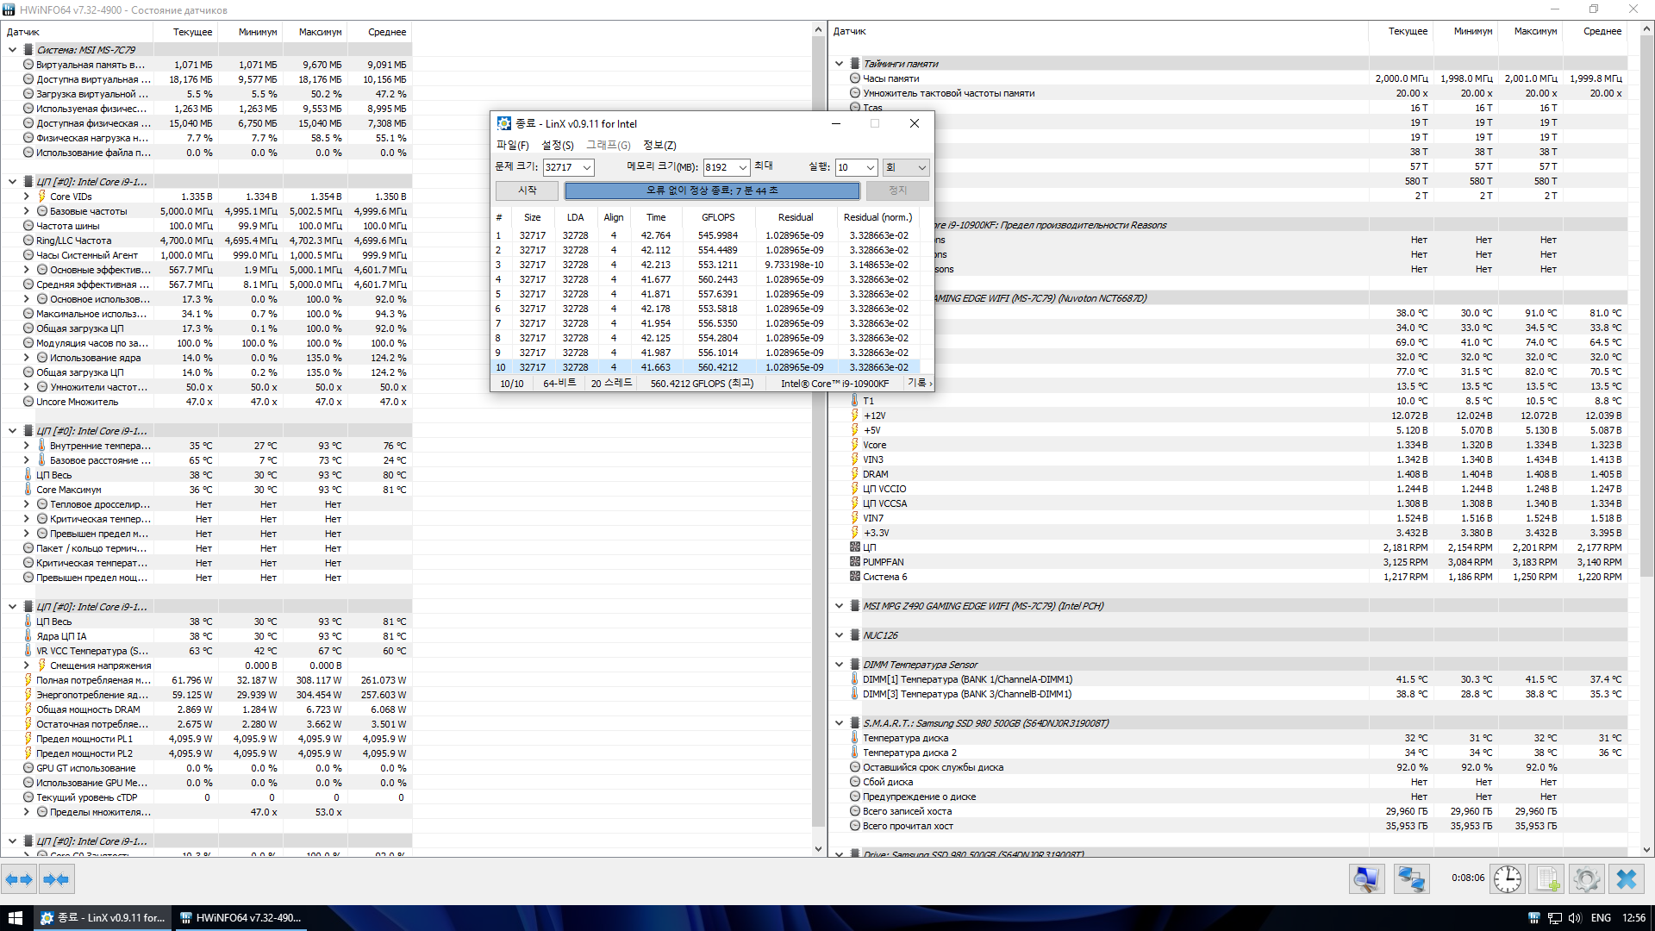1655x931 pixels.
Task: Expand the Core VIDs tree node
Action: (x=26, y=197)
